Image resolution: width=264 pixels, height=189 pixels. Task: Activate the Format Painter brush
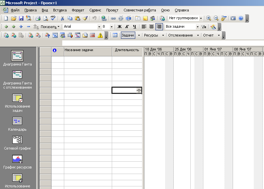click(85, 18)
